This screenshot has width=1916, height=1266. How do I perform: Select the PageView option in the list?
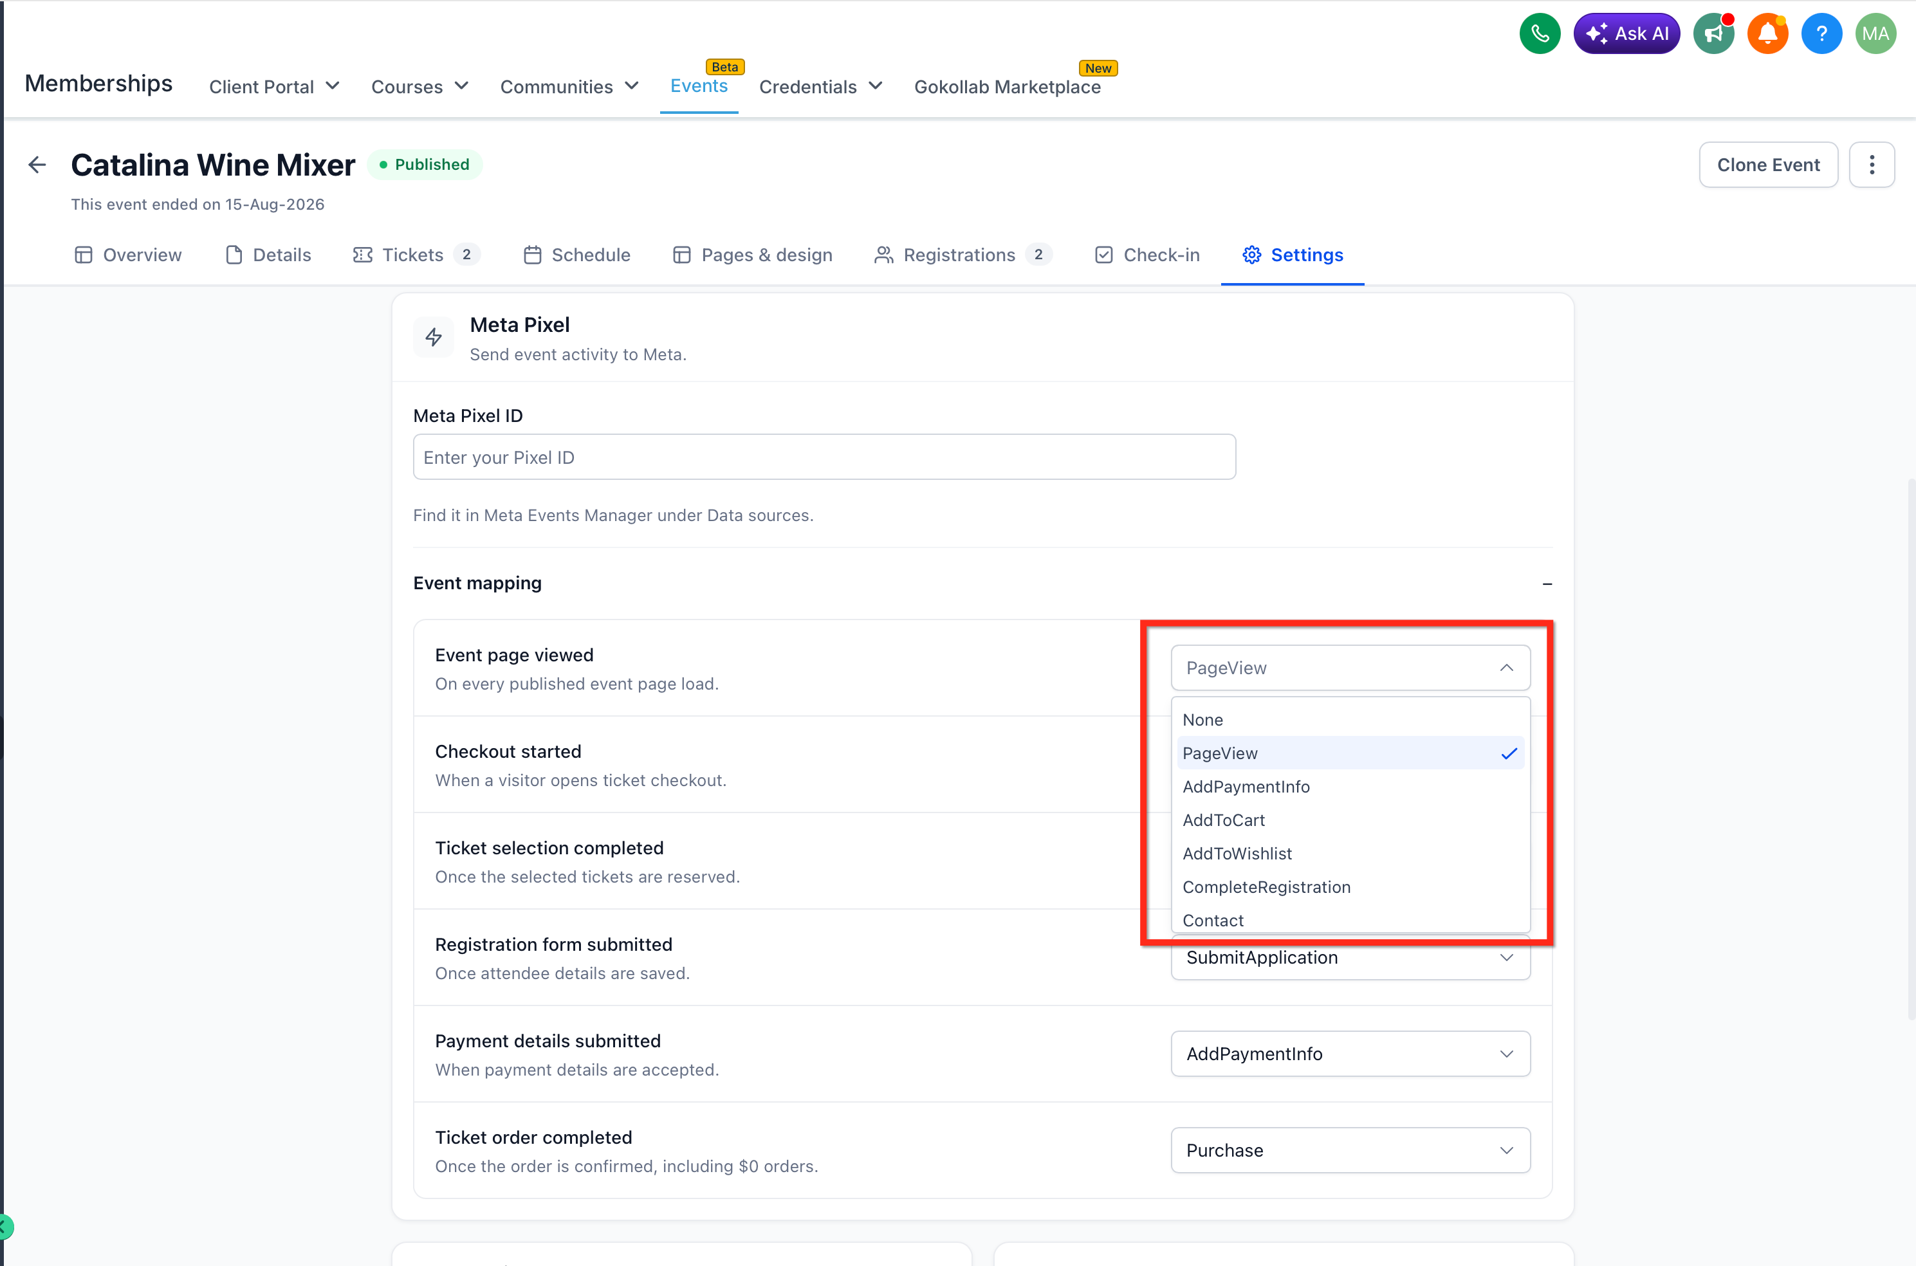[1351, 753]
